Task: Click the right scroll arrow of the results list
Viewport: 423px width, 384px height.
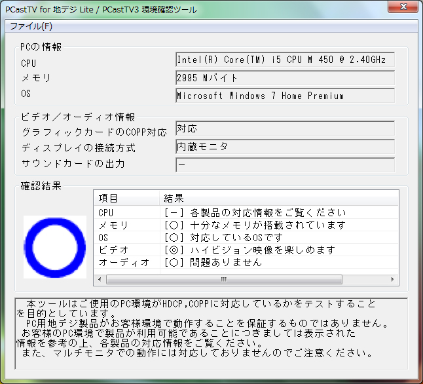Action: pos(393,279)
